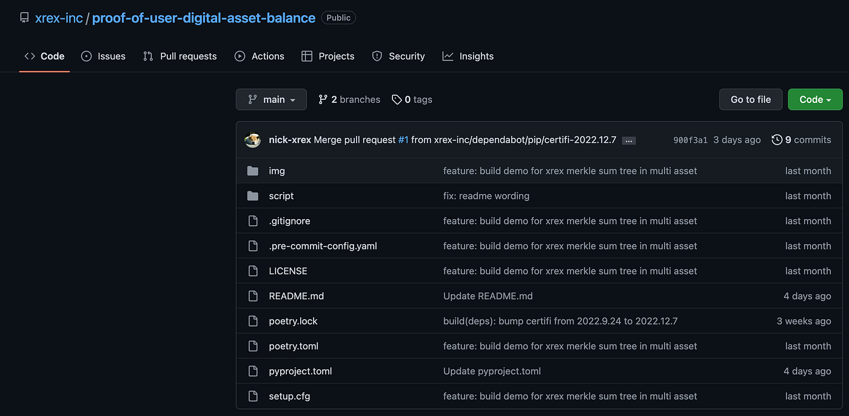This screenshot has width=849, height=416.
Task: Click the repository icon beside xrex-inc
Action: pos(24,18)
